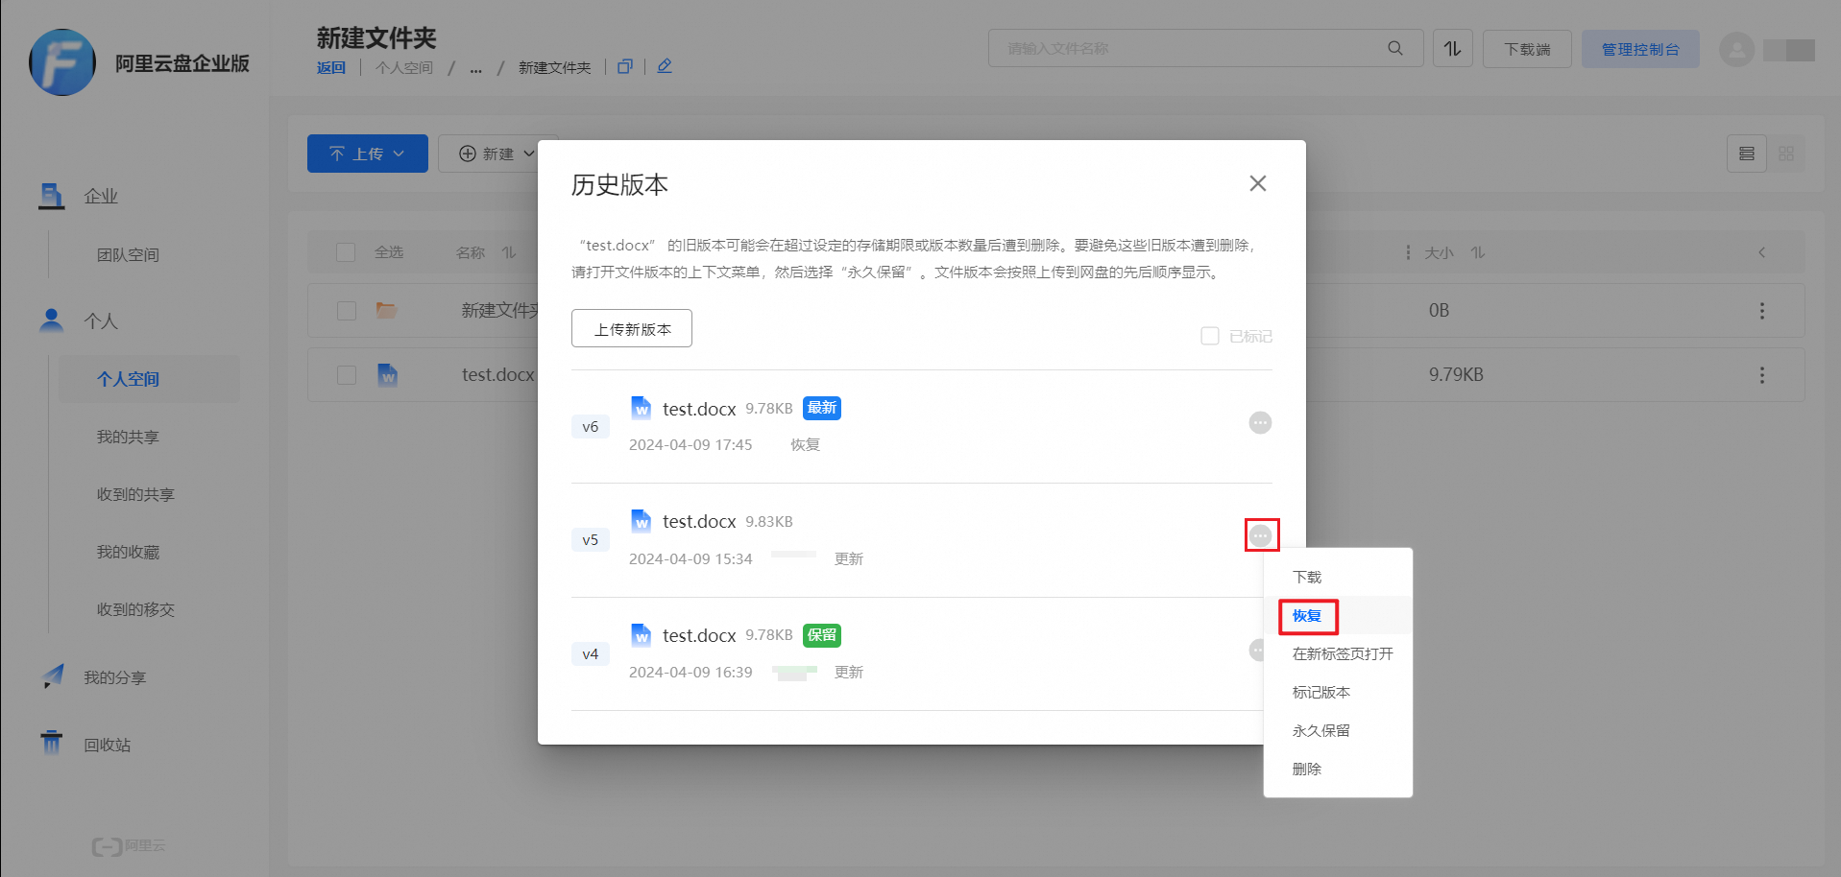Screen dimensions: 1841x877
Task: Check the checkbox beside test.docx in file list
Action: click(x=346, y=375)
